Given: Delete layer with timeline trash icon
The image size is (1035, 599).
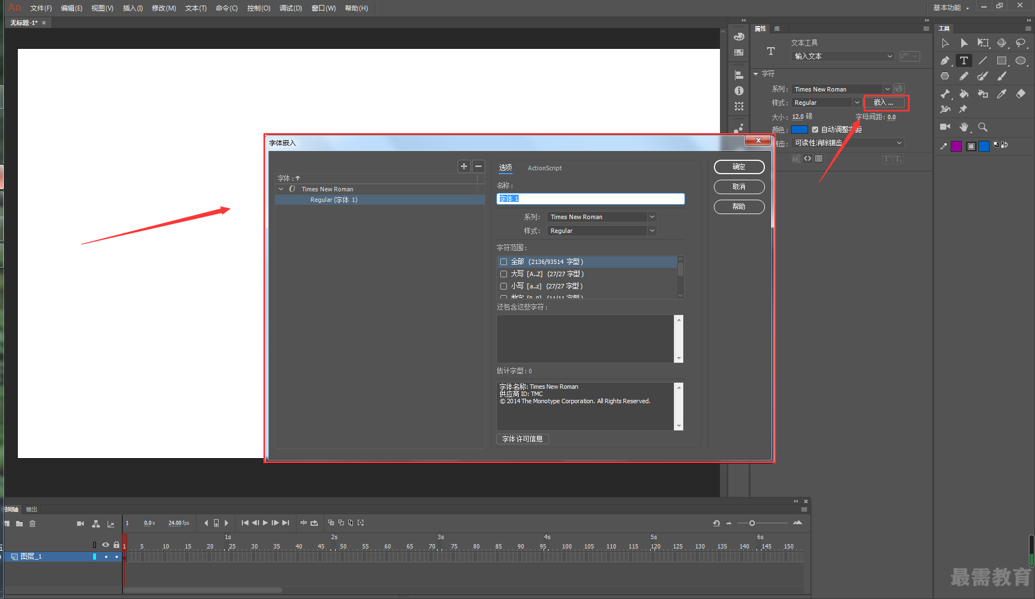Looking at the screenshot, I should click(32, 524).
